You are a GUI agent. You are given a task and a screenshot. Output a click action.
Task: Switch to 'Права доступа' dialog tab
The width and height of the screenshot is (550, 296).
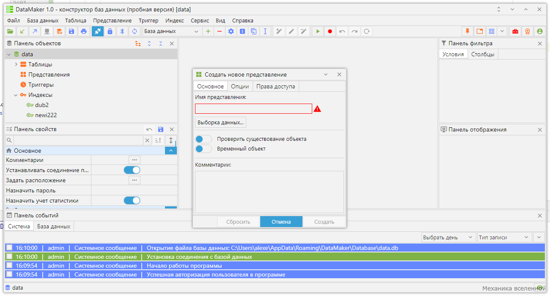tap(276, 86)
